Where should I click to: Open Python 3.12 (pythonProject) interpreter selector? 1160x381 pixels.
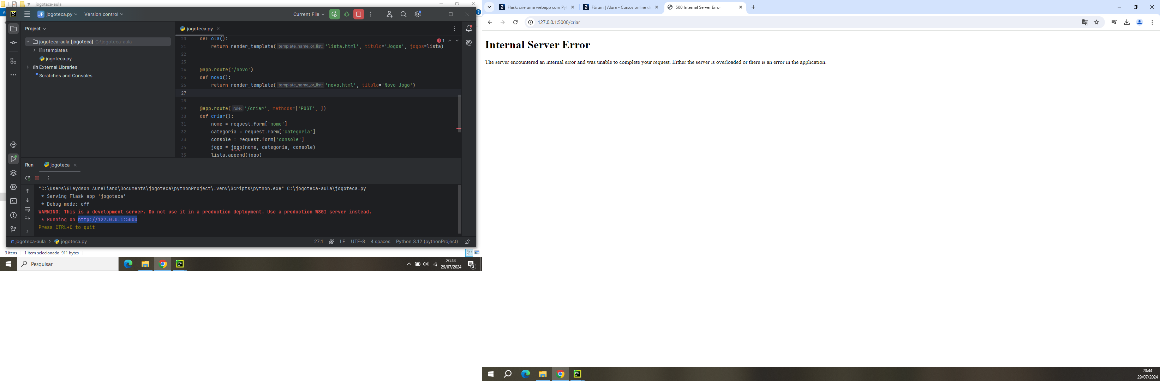click(x=426, y=242)
